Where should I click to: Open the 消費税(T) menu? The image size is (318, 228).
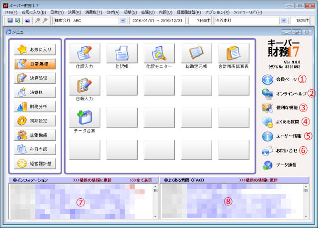[x=94, y=12]
